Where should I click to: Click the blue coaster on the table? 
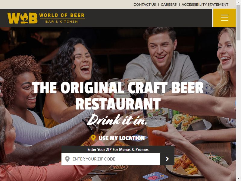[x=155, y=176]
